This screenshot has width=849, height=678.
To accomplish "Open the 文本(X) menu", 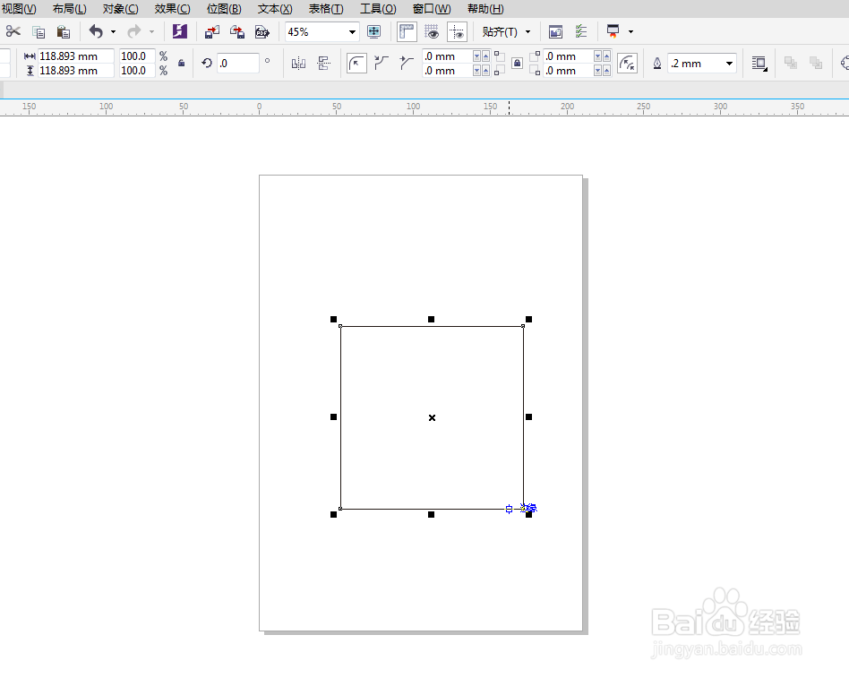I will (275, 9).
